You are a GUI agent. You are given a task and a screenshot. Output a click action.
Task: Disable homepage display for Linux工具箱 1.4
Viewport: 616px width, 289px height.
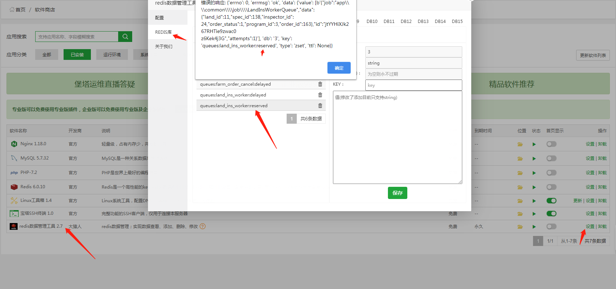(551, 200)
